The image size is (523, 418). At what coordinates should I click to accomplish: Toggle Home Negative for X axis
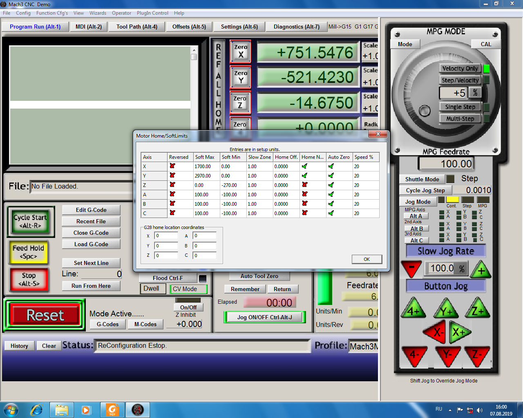[x=304, y=166]
